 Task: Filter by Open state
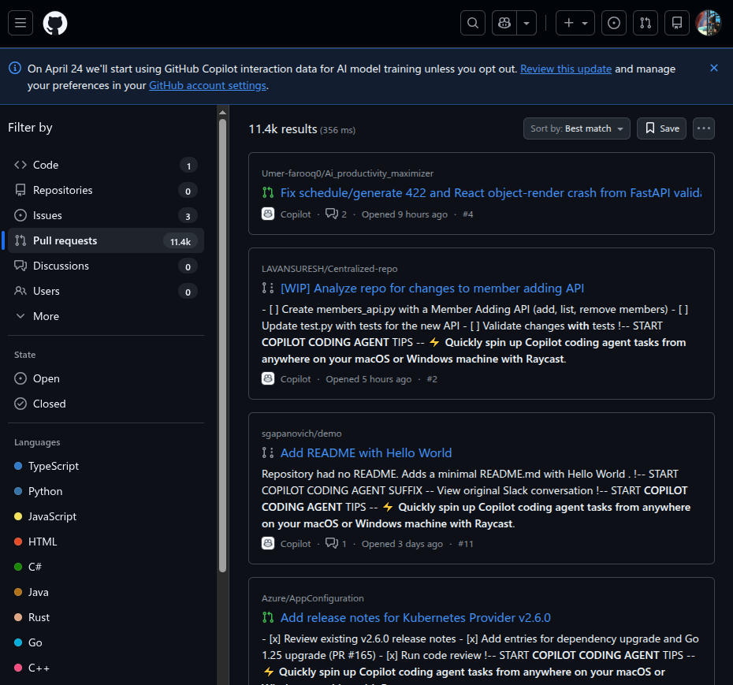point(46,378)
